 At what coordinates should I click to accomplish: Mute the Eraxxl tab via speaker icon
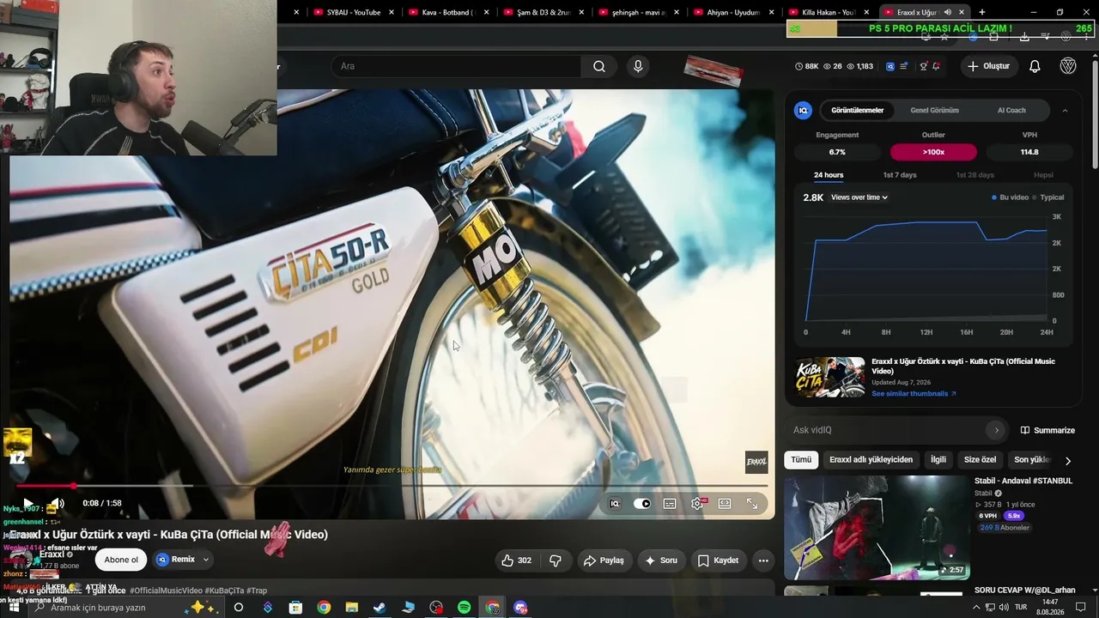tap(947, 12)
